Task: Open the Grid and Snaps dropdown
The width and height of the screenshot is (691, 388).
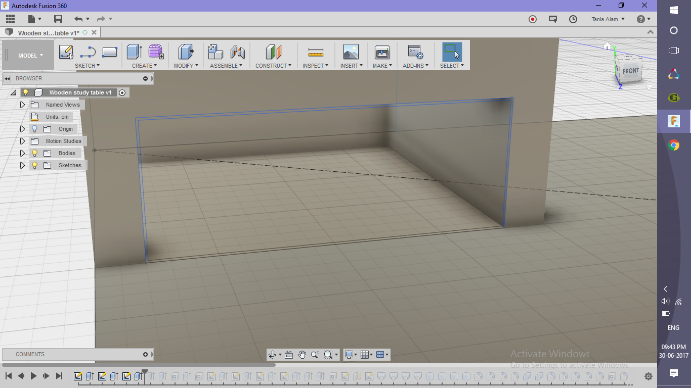Action: click(x=367, y=355)
